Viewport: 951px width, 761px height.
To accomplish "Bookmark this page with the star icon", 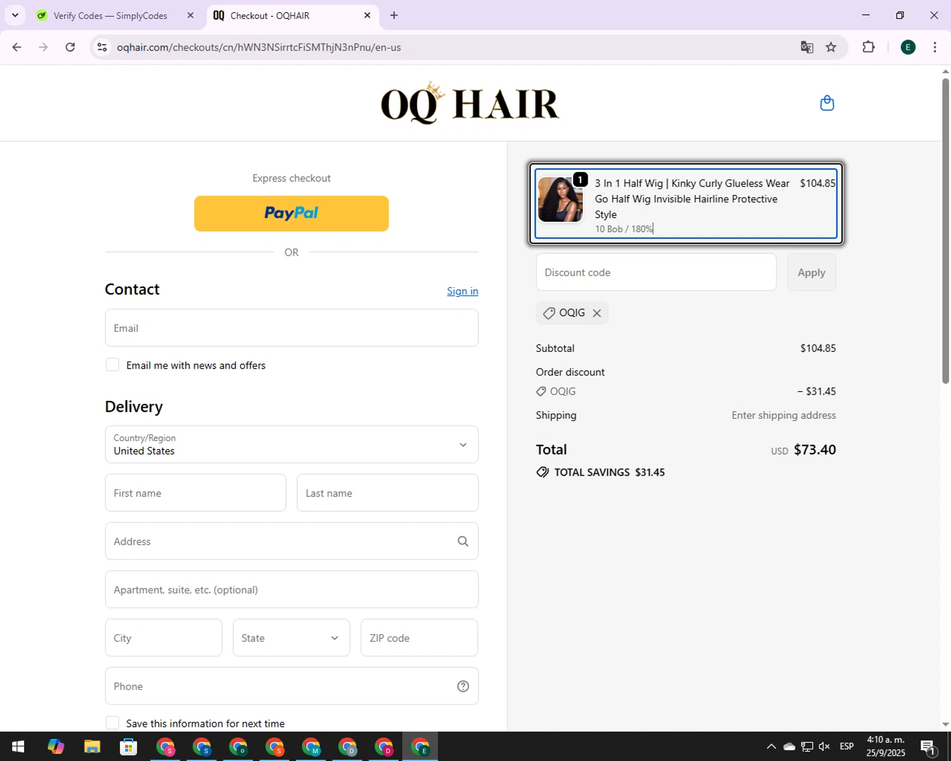I will 831,47.
